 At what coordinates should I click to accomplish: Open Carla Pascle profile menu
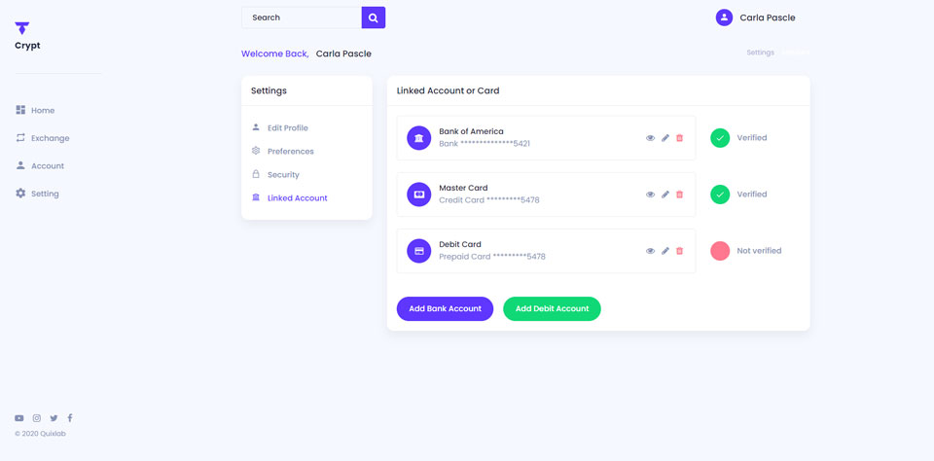click(755, 18)
